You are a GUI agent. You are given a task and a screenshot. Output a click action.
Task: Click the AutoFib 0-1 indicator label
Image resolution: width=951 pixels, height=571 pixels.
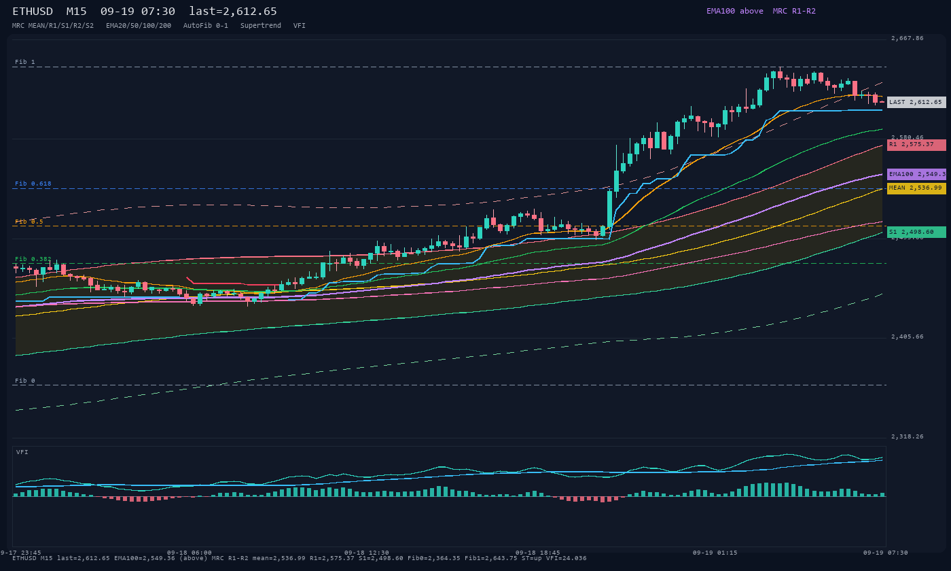click(x=206, y=26)
